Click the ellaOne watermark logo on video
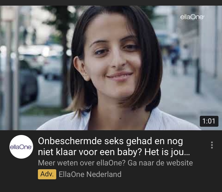The height and width of the screenshot is (192, 222). [x=192, y=17]
